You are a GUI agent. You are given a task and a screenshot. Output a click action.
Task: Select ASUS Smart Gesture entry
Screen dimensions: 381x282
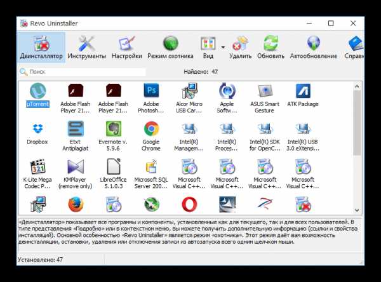(x=265, y=98)
